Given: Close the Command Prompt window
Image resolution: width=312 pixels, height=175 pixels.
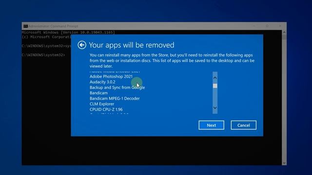Looking at the screenshot, I should click(280, 26).
